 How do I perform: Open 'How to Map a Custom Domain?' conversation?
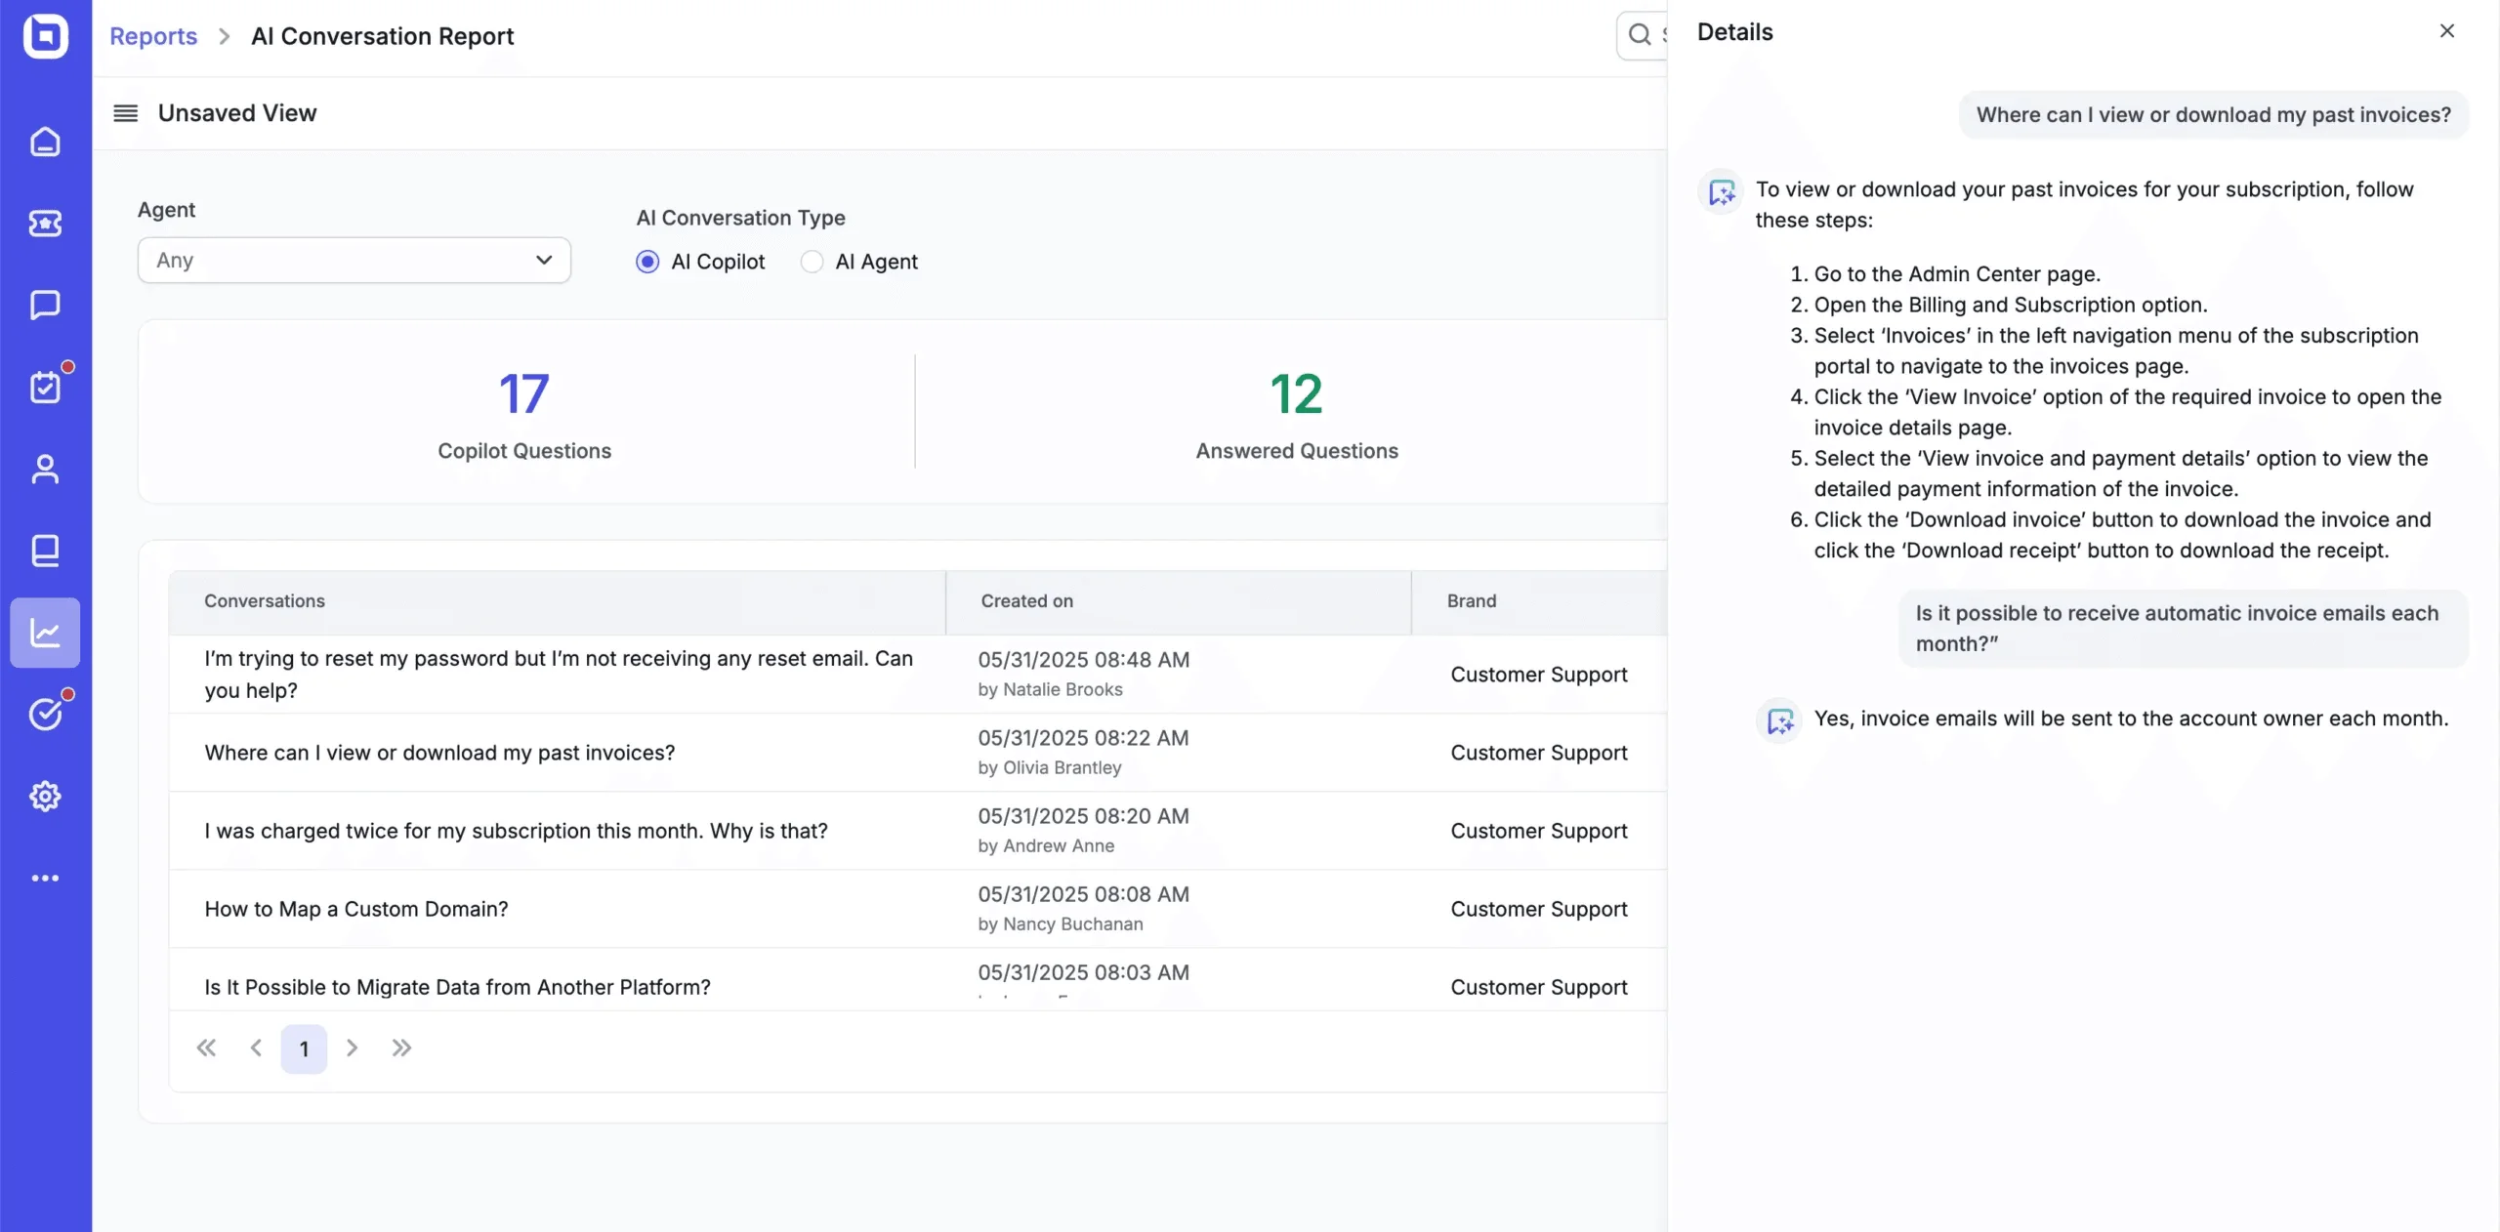pyautogui.click(x=356, y=909)
